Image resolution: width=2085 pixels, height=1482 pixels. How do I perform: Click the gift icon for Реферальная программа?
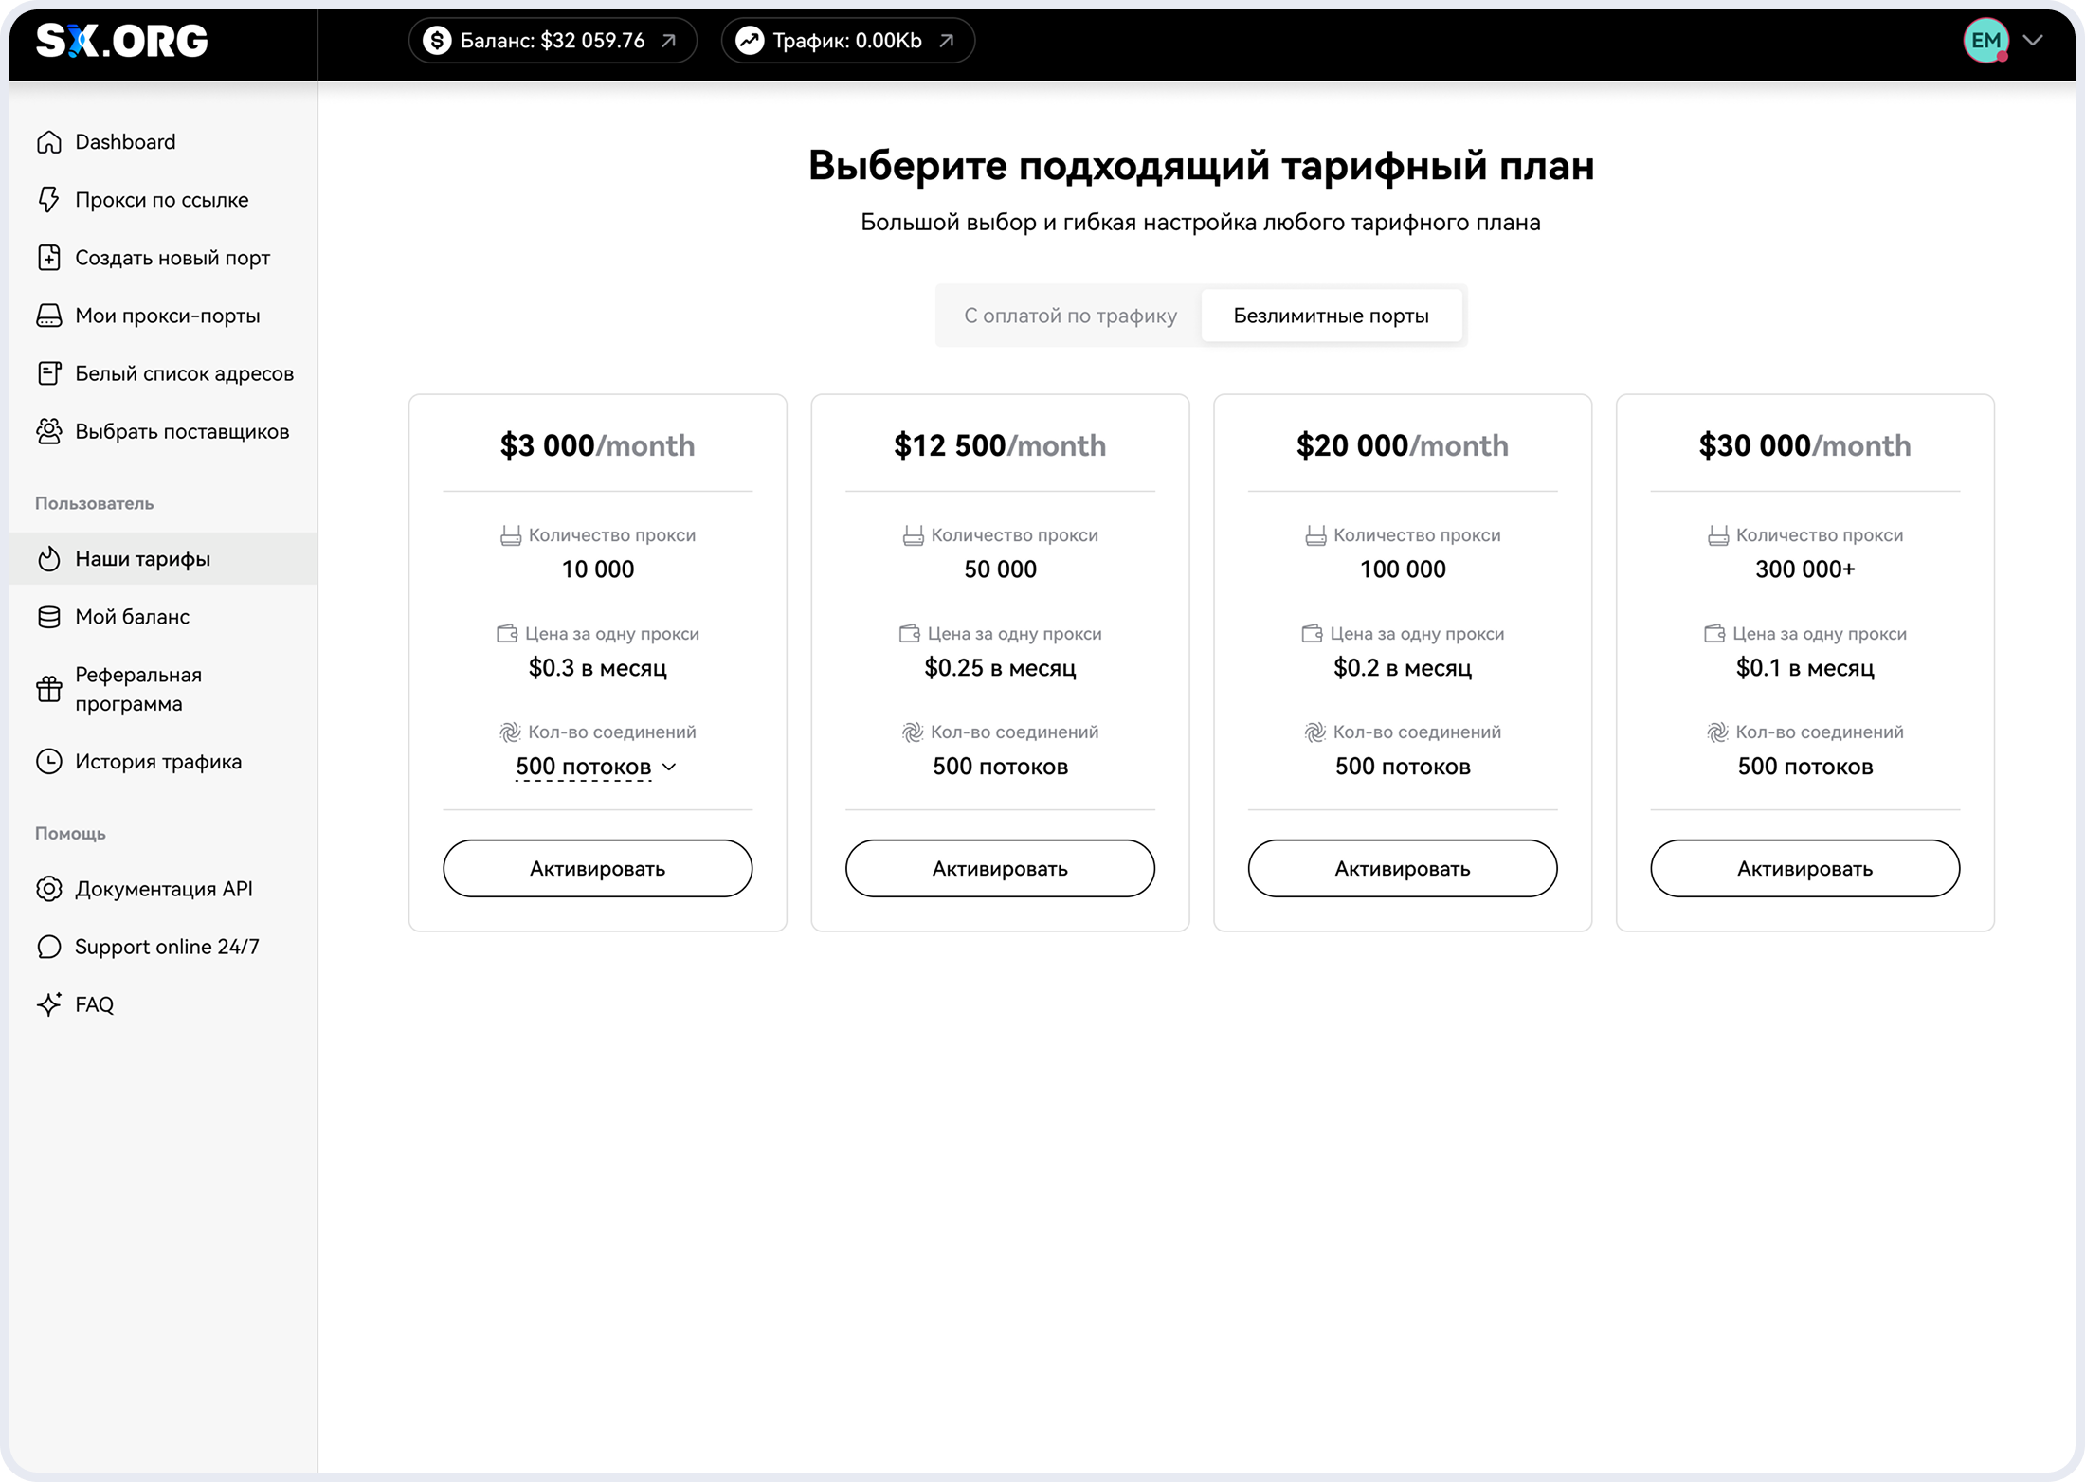tap(49, 689)
